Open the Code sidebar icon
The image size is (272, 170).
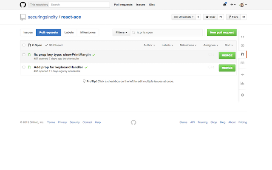243,37
